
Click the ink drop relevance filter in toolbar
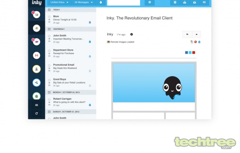pyautogui.click(x=101, y=2)
